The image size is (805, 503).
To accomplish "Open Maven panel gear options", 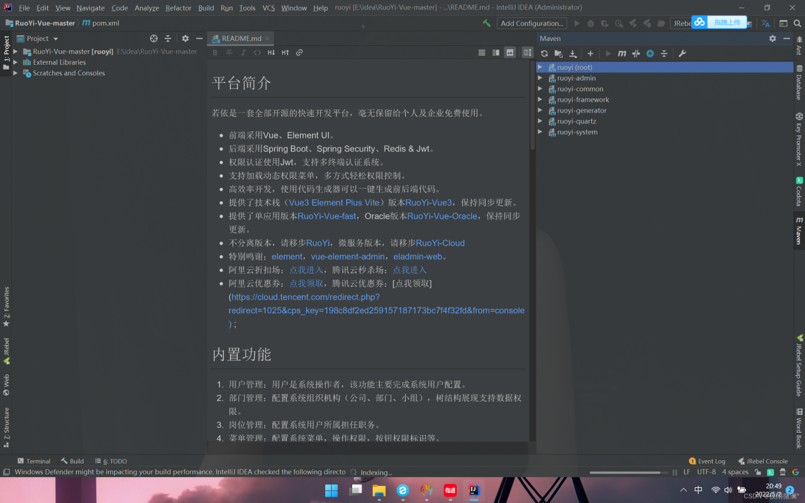I will click(x=772, y=38).
